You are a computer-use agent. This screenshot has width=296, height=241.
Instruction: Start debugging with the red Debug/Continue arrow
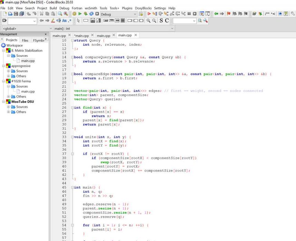coord(149,14)
